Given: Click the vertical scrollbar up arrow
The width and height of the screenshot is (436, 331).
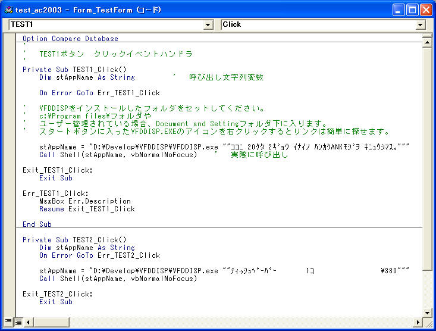Looking at the screenshot, I should 427,43.
